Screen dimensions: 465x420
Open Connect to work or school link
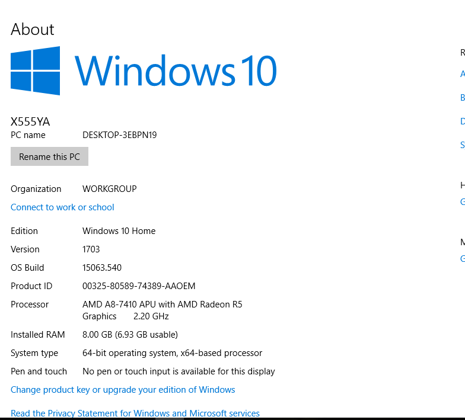coord(62,207)
